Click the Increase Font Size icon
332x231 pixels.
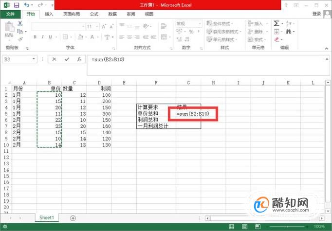click(x=104, y=26)
